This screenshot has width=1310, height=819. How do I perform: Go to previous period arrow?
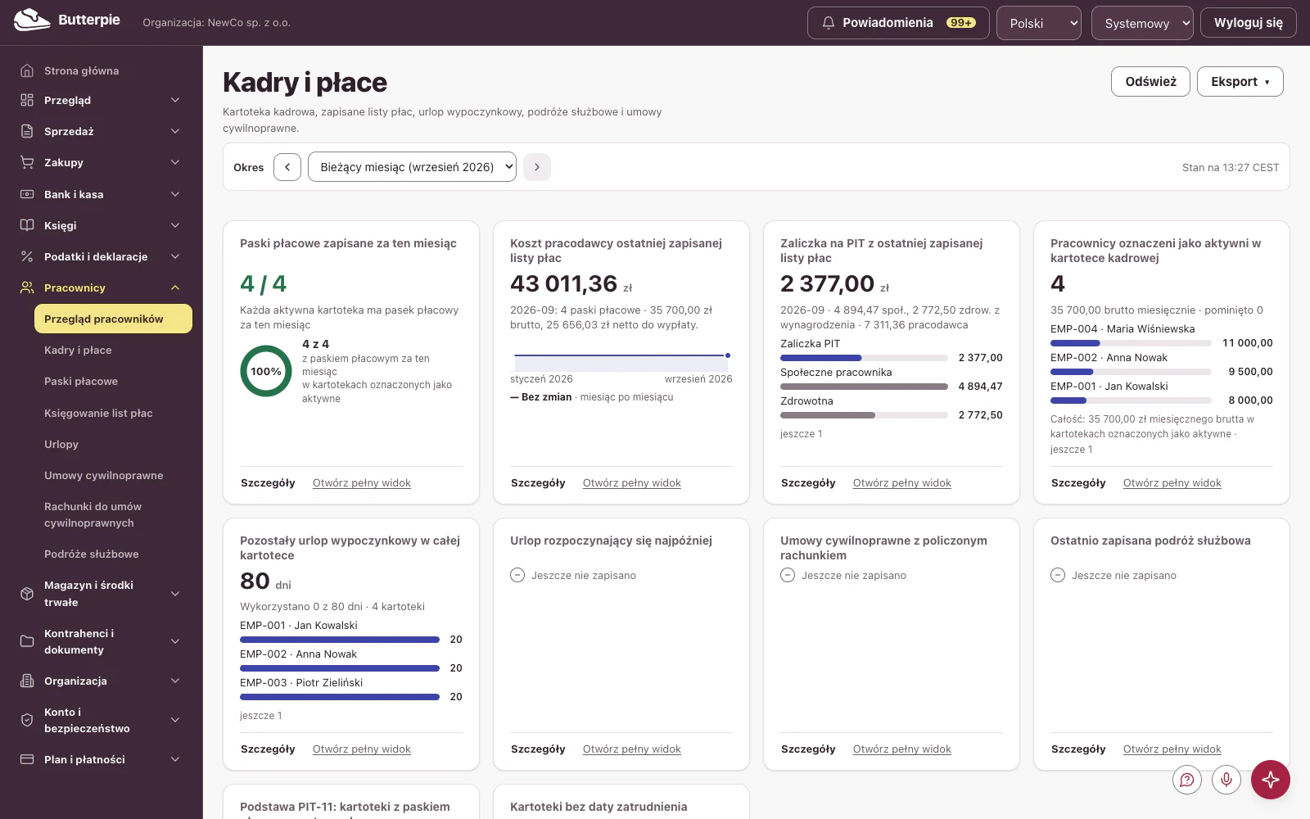coord(287,167)
